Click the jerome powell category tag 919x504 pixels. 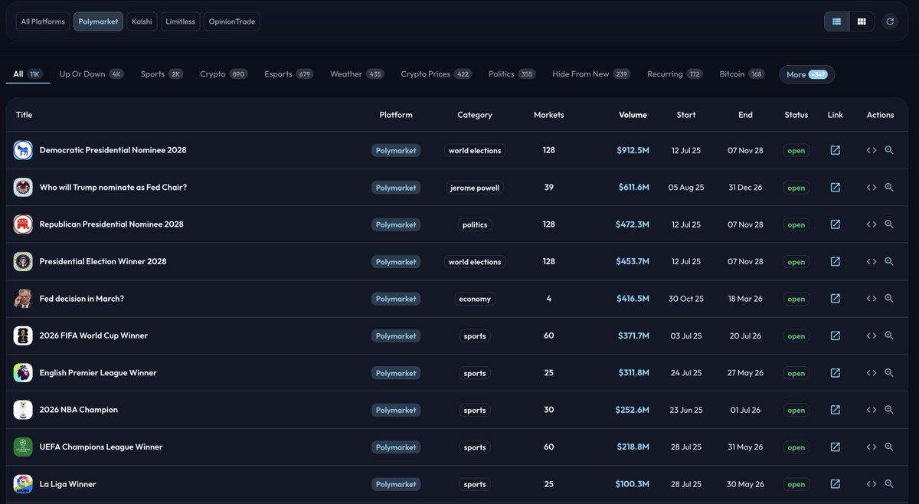(x=475, y=188)
